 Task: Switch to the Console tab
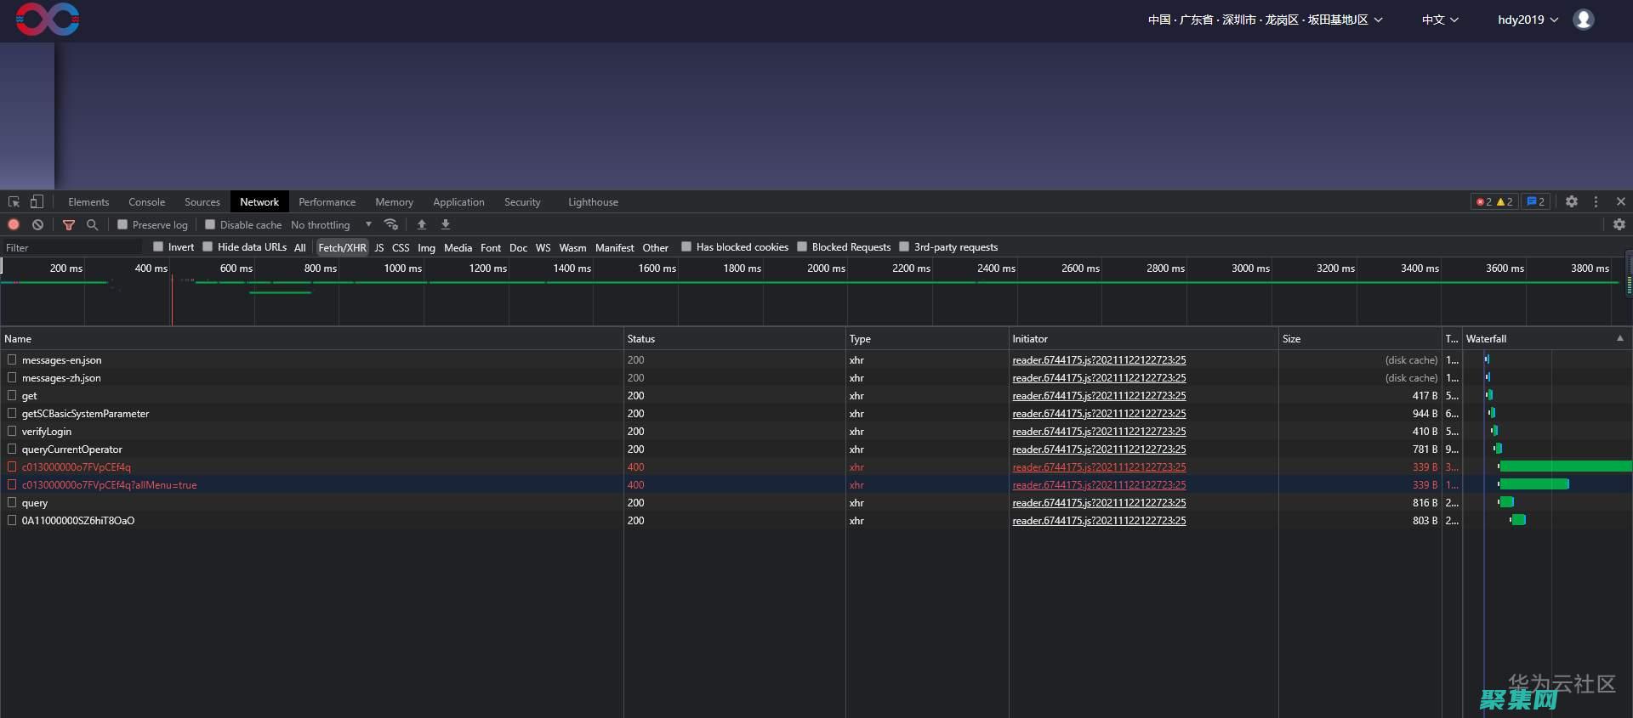tap(146, 202)
